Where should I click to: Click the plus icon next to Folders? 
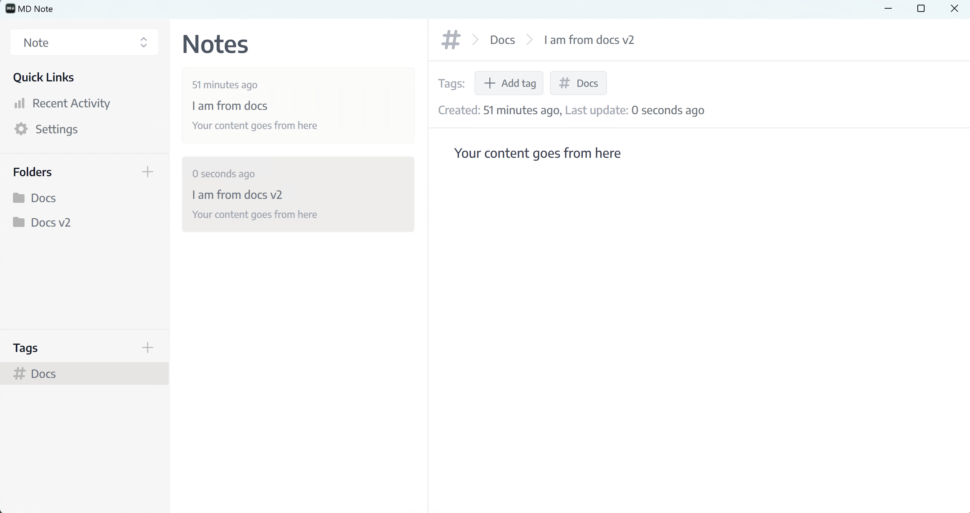coord(147,172)
